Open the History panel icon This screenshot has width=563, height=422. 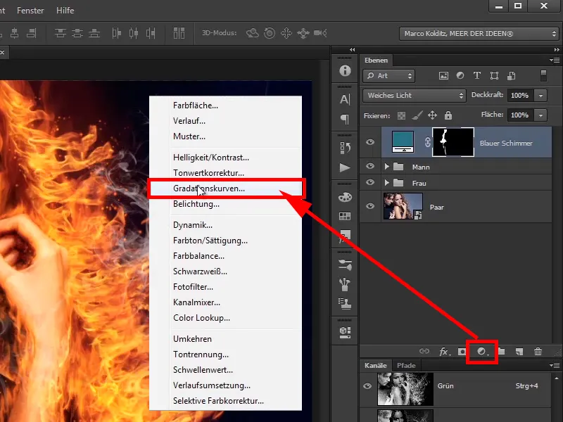pos(345,148)
